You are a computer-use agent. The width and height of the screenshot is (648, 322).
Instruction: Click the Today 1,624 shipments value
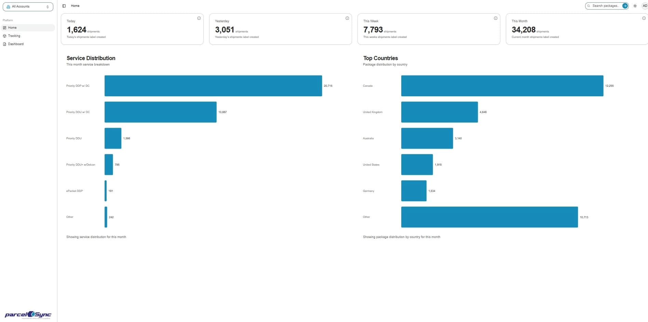point(77,30)
